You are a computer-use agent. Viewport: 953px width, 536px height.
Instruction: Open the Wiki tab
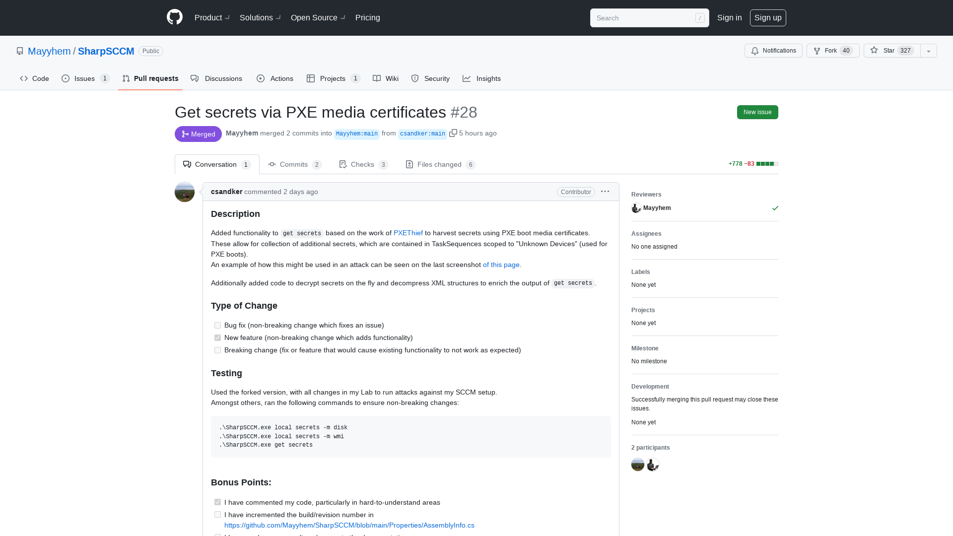386,78
